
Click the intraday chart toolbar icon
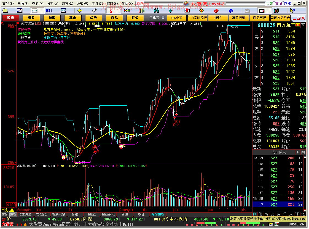(20, 10)
